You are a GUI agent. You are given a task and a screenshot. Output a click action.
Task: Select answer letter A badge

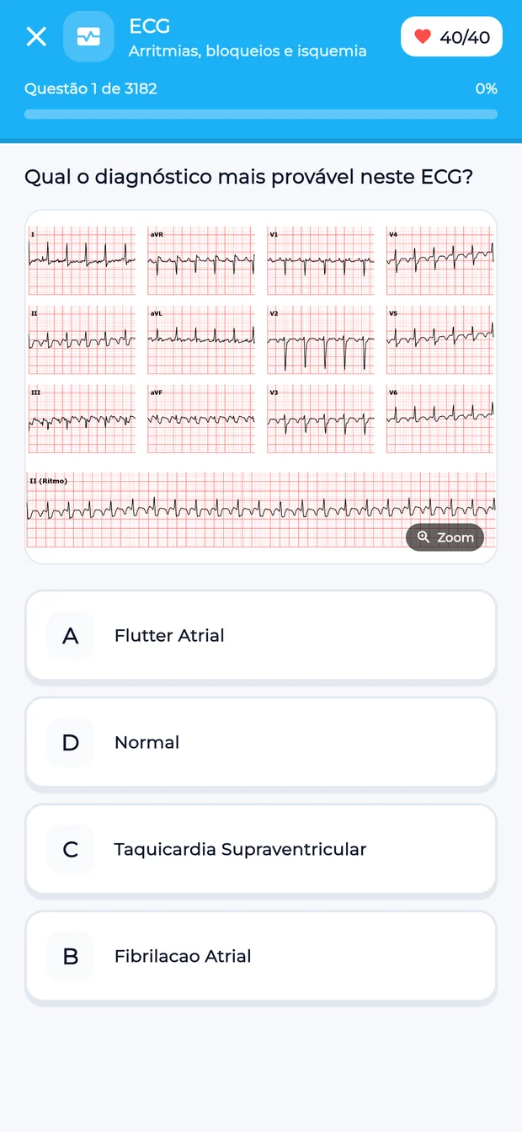click(71, 636)
